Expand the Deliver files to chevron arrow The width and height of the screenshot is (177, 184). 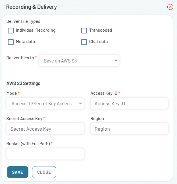(116, 61)
